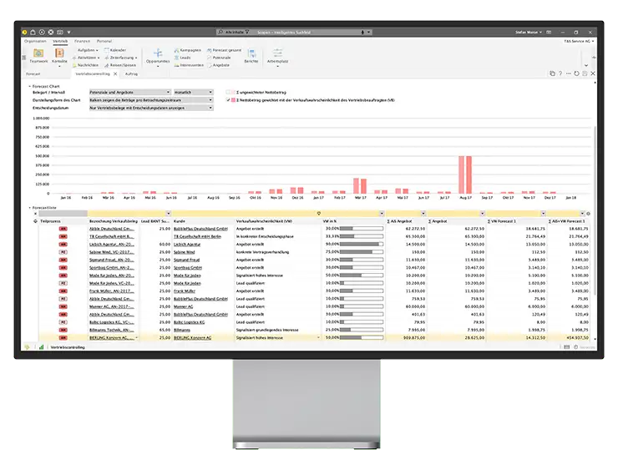Click the tall Aug 17 chart bar
This screenshot has width=618, height=470.
coord(464,173)
